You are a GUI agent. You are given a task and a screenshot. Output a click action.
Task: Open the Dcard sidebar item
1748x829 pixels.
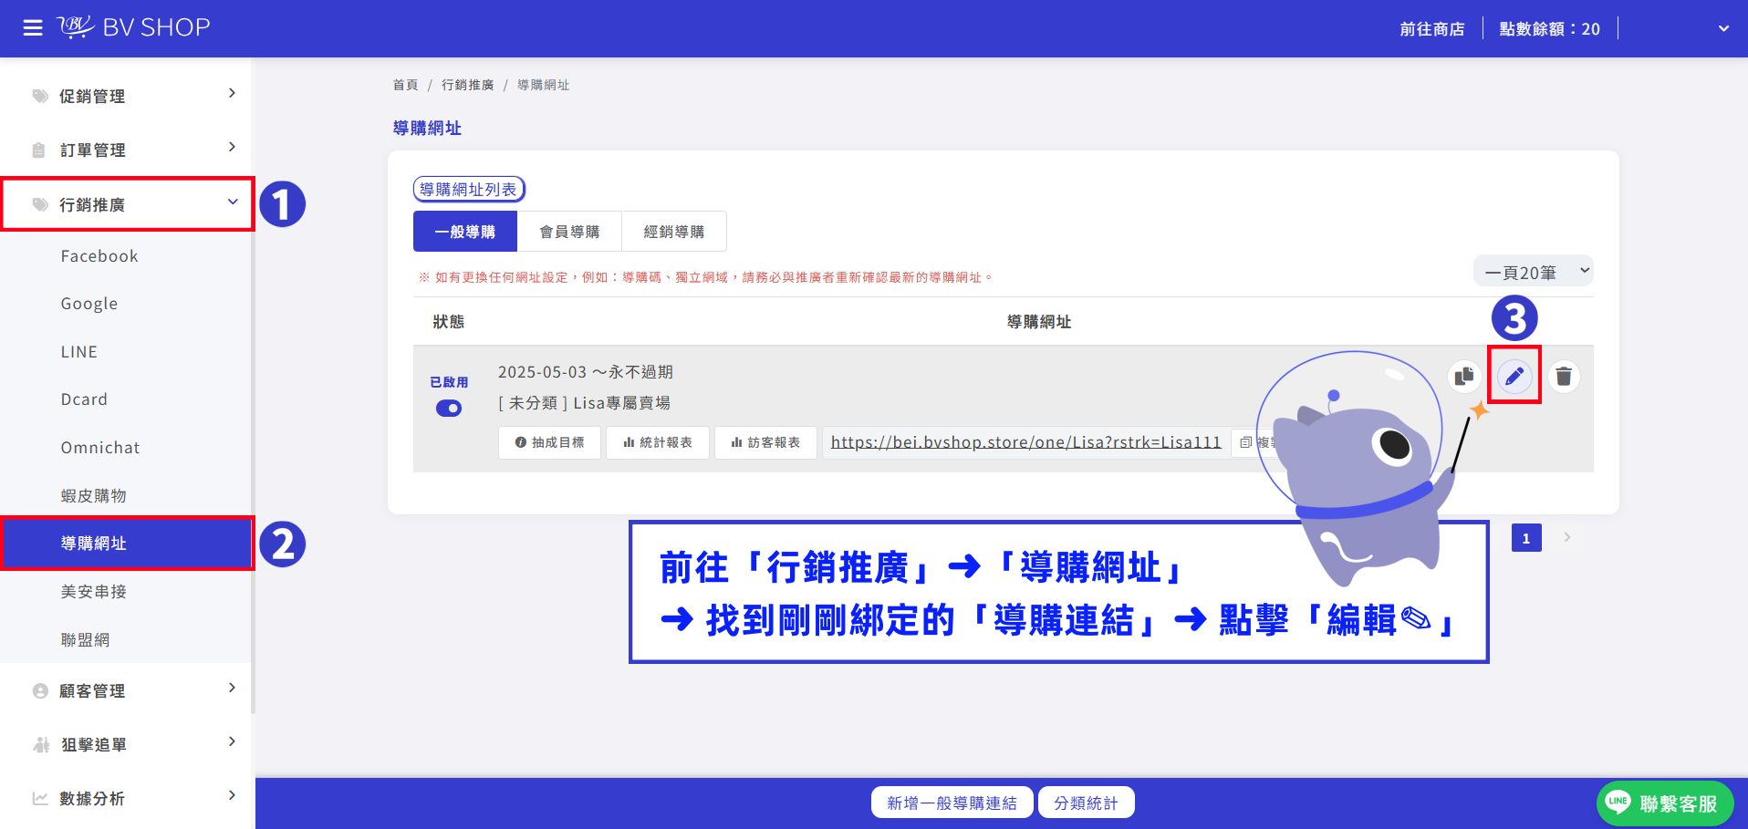tap(84, 399)
